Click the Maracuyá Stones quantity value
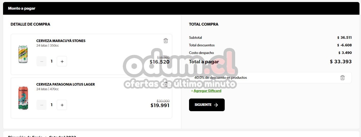Screen dimensions: 361x137 52,61
